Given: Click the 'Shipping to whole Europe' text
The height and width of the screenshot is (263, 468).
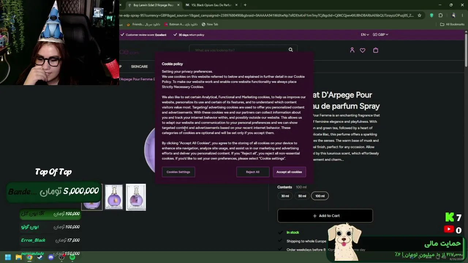Looking at the screenshot, I should pos(306,241).
